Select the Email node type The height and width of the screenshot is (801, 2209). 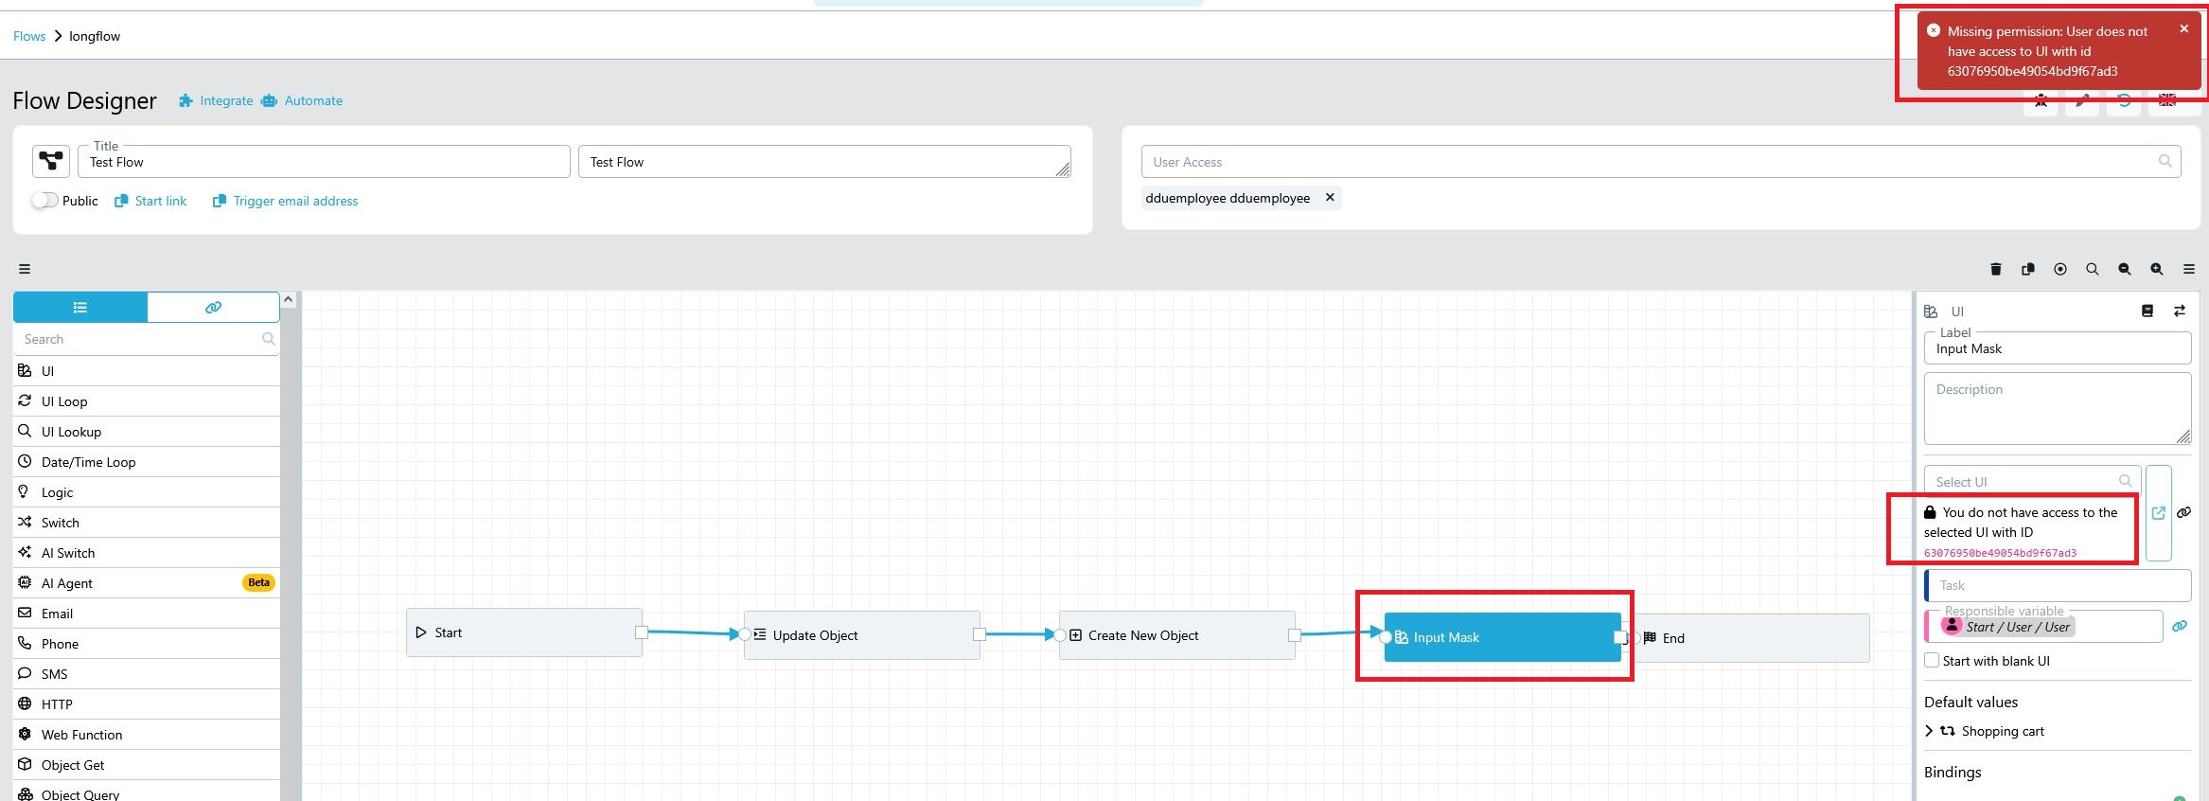147,614
